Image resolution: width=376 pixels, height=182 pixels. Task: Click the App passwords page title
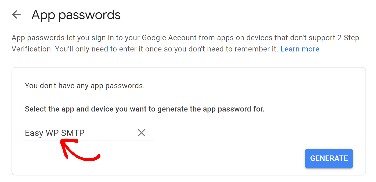[x=76, y=15]
